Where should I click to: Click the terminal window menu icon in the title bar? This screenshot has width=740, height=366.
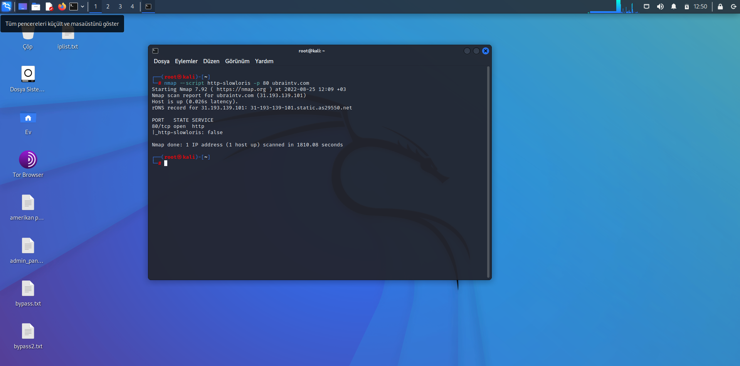click(155, 51)
